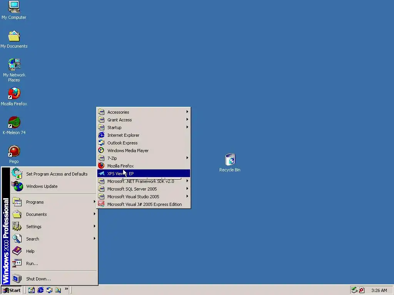Launch Windows Media Player from Programs menu

144,151
